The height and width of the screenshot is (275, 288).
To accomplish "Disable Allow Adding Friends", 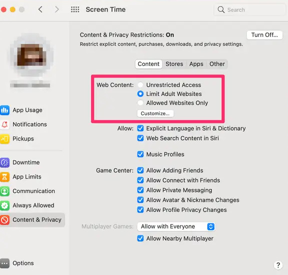I will 141,170.
